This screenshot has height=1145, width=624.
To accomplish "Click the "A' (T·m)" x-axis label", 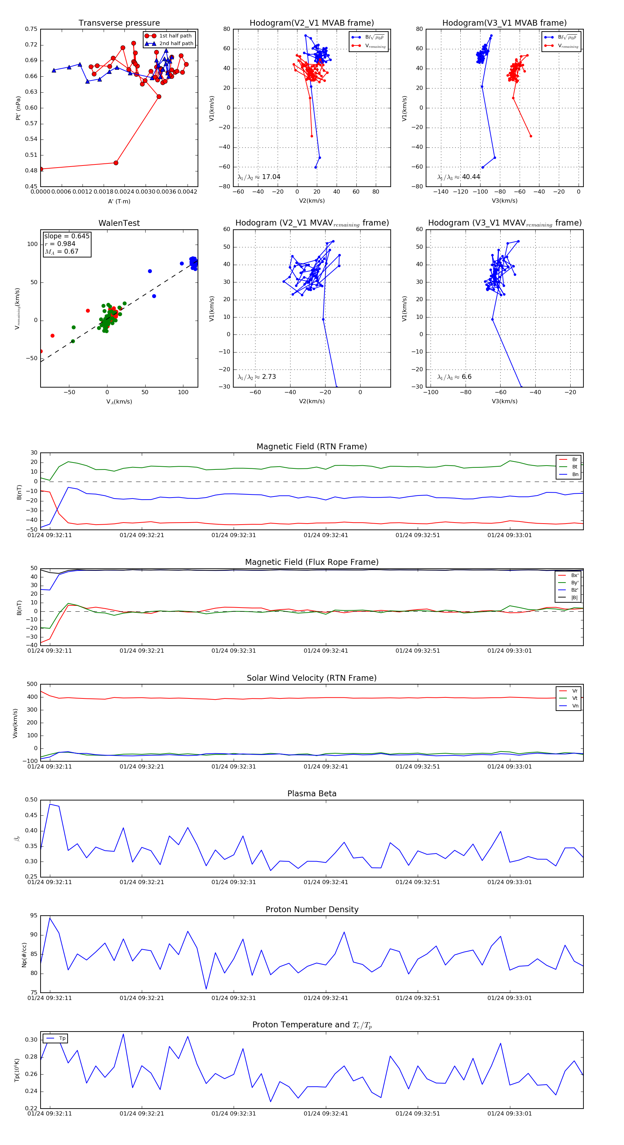I will tap(119, 201).
